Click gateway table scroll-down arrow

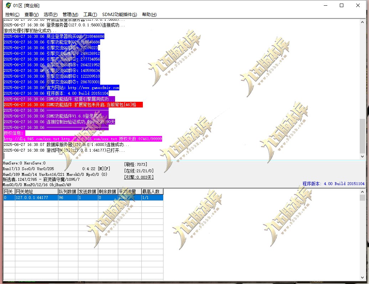pyautogui.click(x=363, y=278)
